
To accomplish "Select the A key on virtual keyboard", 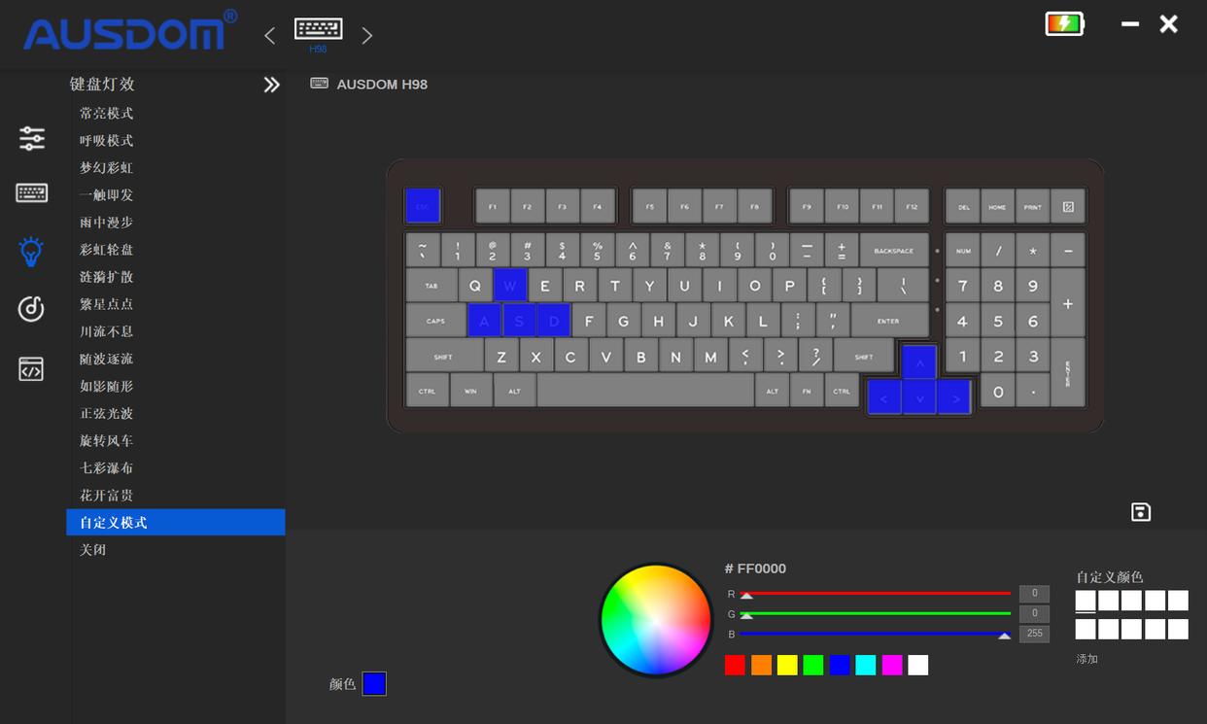I will [x=484, y=321].
